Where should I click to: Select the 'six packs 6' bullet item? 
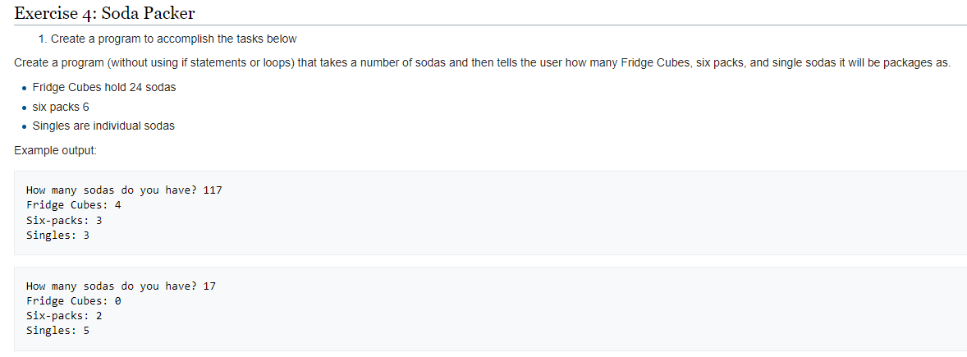61,107
